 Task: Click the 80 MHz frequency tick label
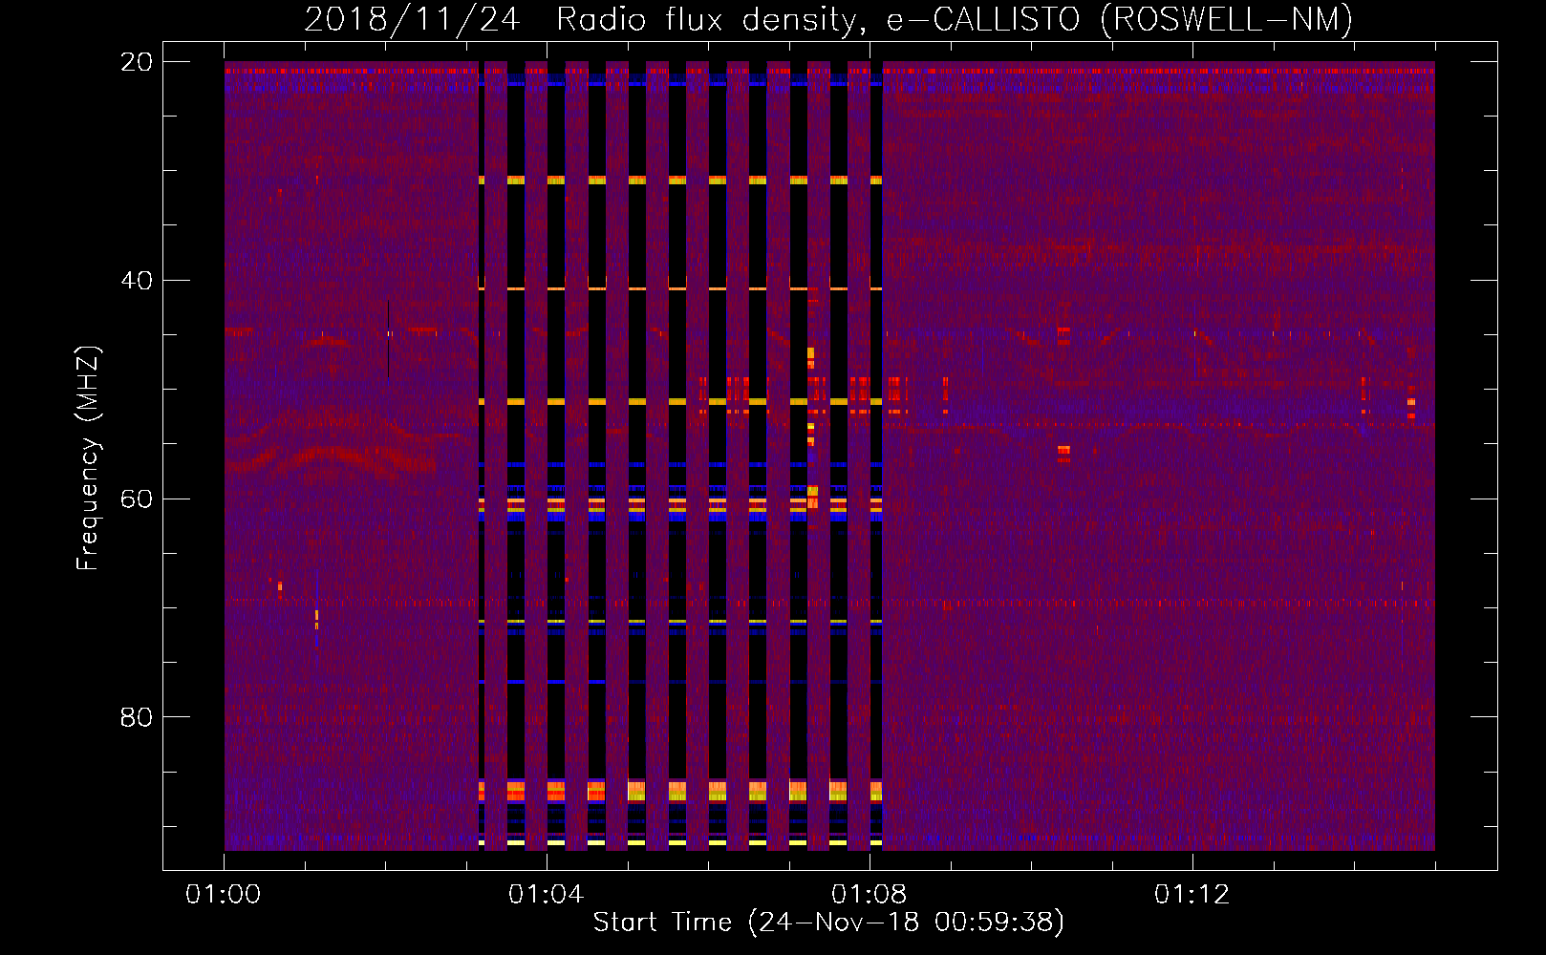pyautogui.click(x=137, y=716)
